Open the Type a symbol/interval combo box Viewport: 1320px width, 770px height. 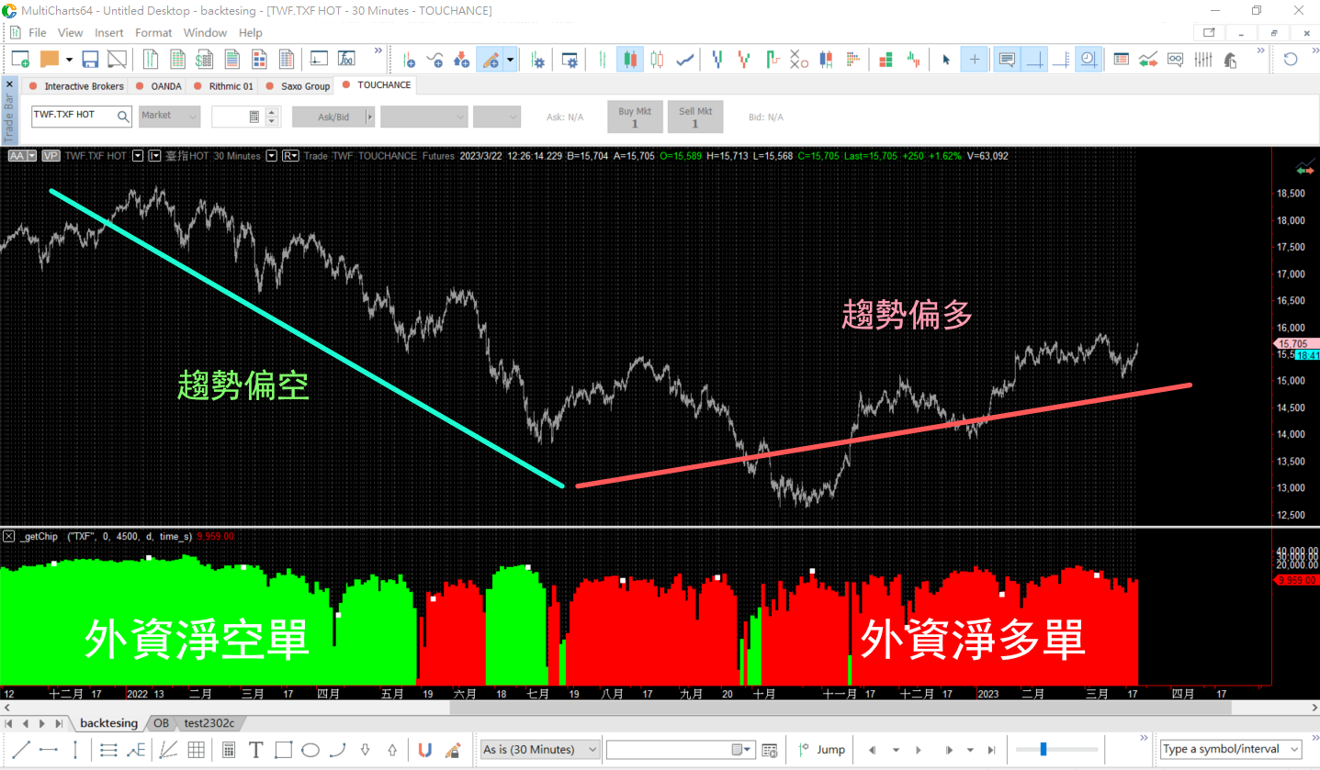click(x=1231, y=749)
